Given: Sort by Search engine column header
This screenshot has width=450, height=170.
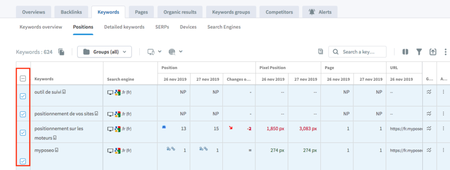Looking at the screenshot, I should pos(120,79).
